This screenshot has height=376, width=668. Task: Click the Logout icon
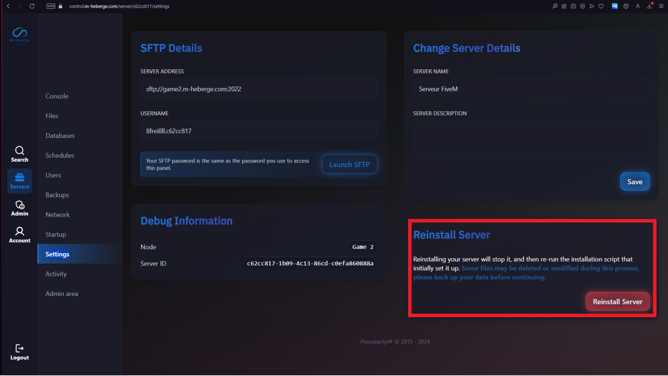pyautogui.click(x=19, y=348)
